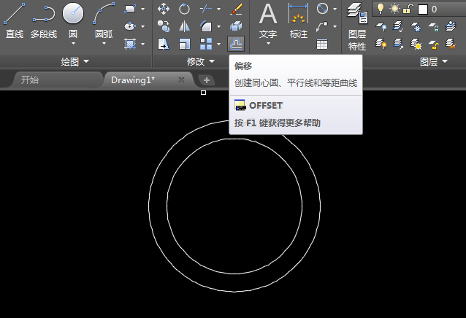
Task: Select the Rotate tool icon
Action: 184,9
